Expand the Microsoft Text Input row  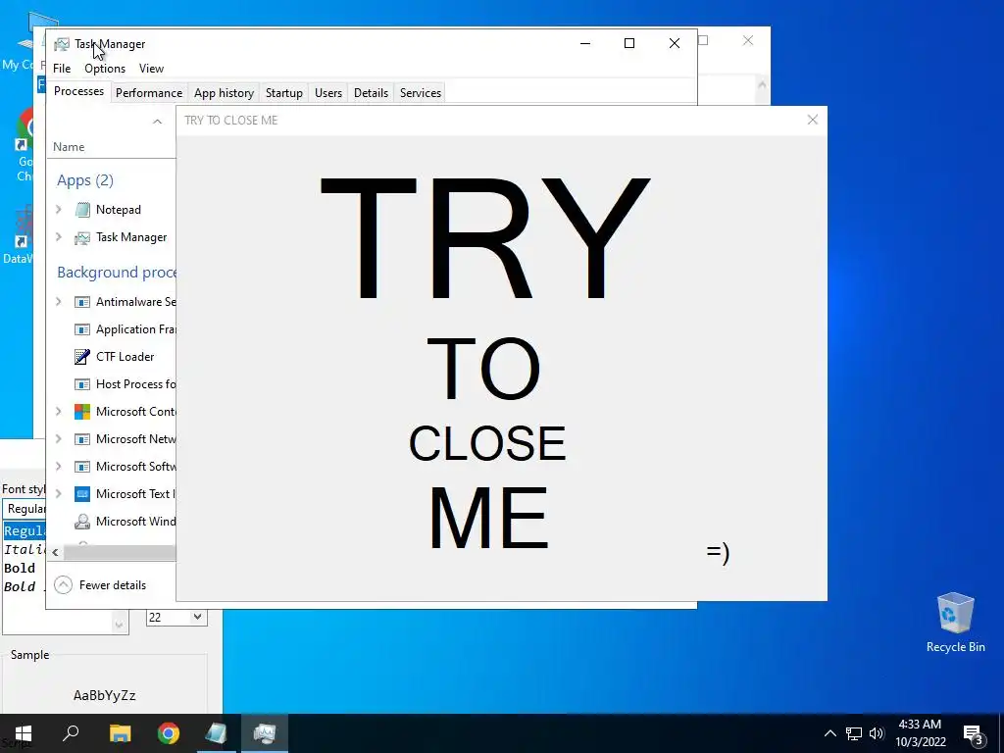coord(59,494)
